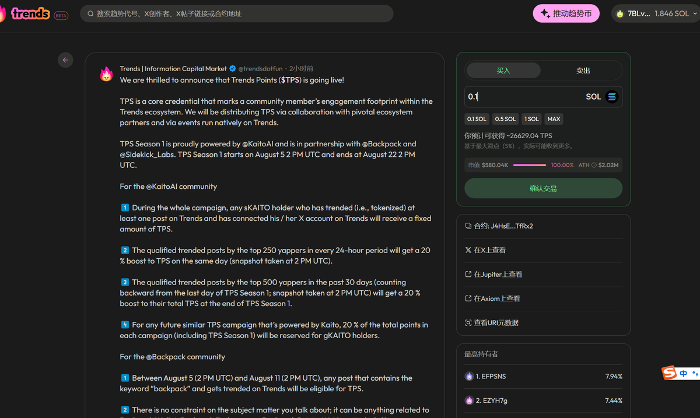This screenshot has width=700, height=418.
Task: Click the external link icon for Axiom
Action: 468,298
